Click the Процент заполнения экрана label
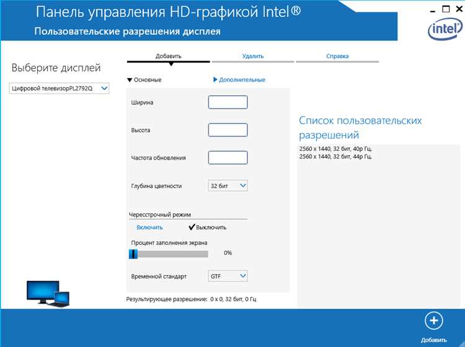465x347 pixels. click(x=169, y=242)
